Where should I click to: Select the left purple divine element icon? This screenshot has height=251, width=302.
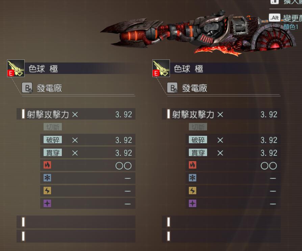pyautogui.click(x=47, y=203)
